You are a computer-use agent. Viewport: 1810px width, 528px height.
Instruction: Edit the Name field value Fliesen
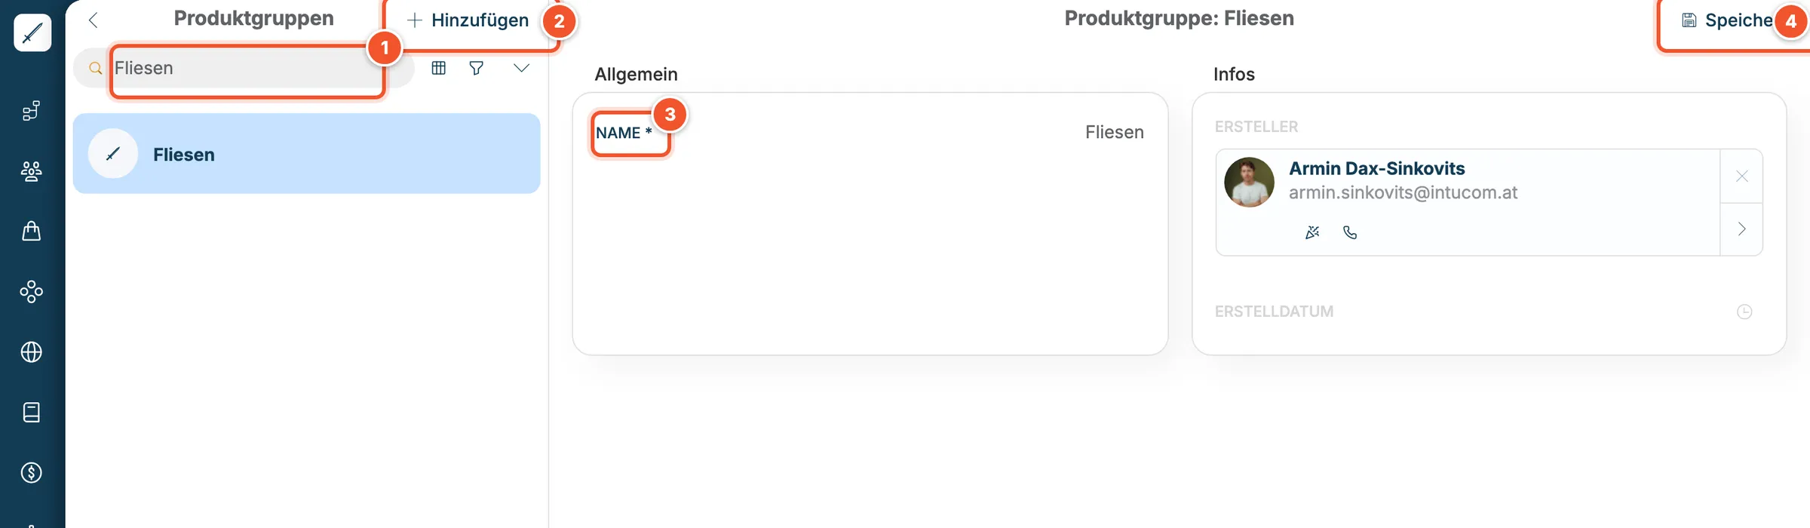[1114, 132]
